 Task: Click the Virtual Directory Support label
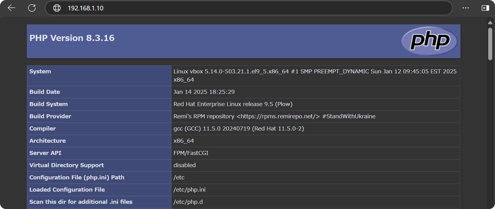pyautogui.click(x=67, y=165)
